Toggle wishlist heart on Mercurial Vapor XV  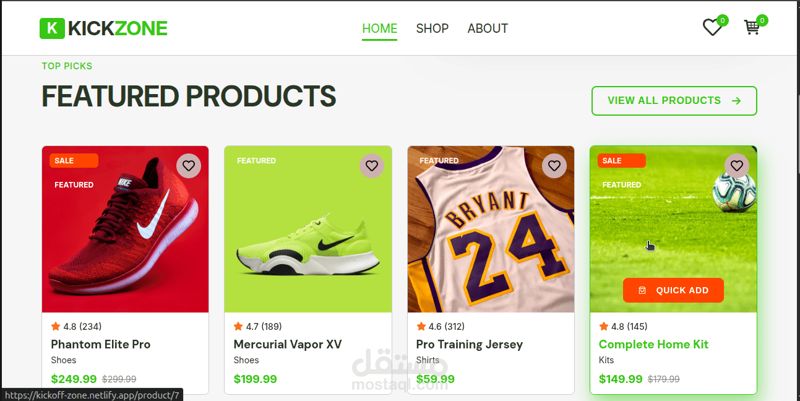coord(371,166)
